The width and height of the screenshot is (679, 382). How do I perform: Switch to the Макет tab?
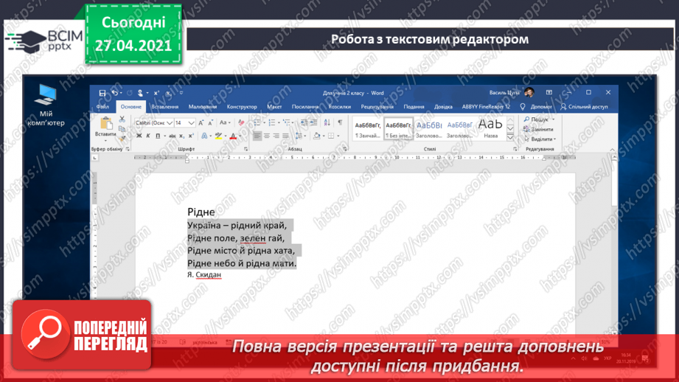[x=274, y=106]
